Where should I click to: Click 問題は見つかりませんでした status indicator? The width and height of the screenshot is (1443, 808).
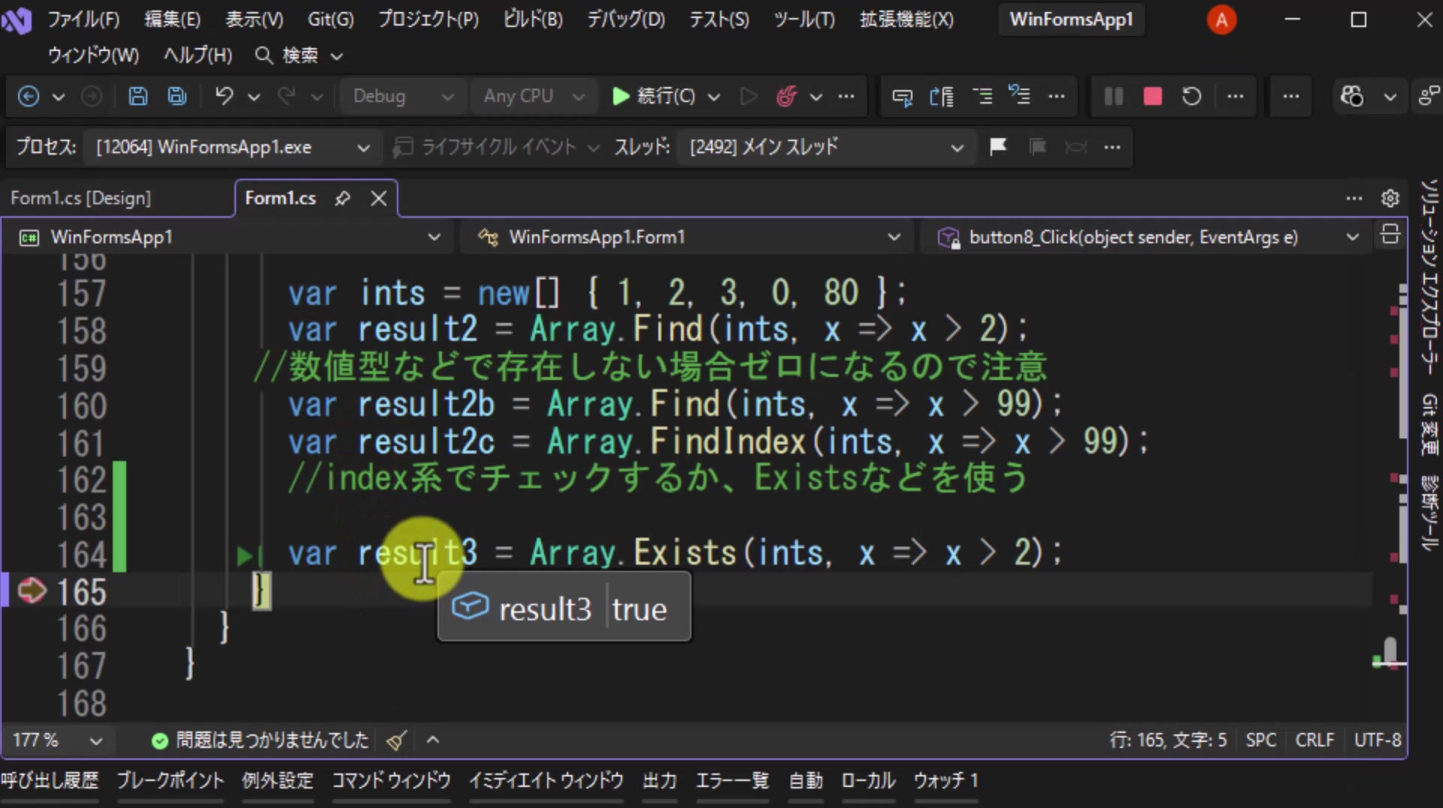coord(260,740)
